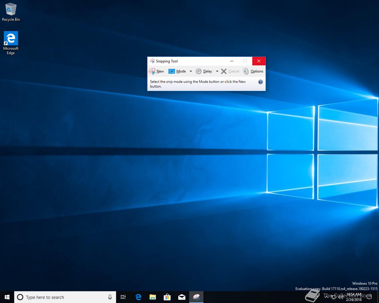Click the Mode button in Snipping Tool
379x303 pixels.
click(x=178, y=71)
